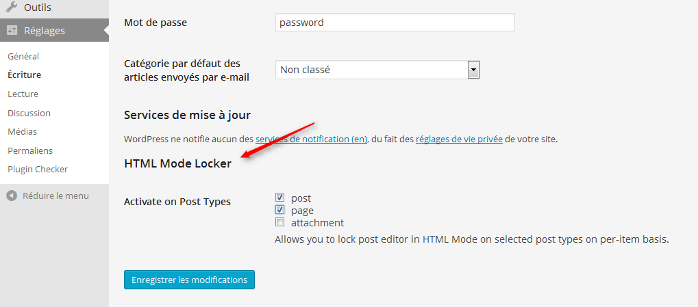Open the réglages de vie privée link
The image size is (698, 307).
[x=460, y=139]
